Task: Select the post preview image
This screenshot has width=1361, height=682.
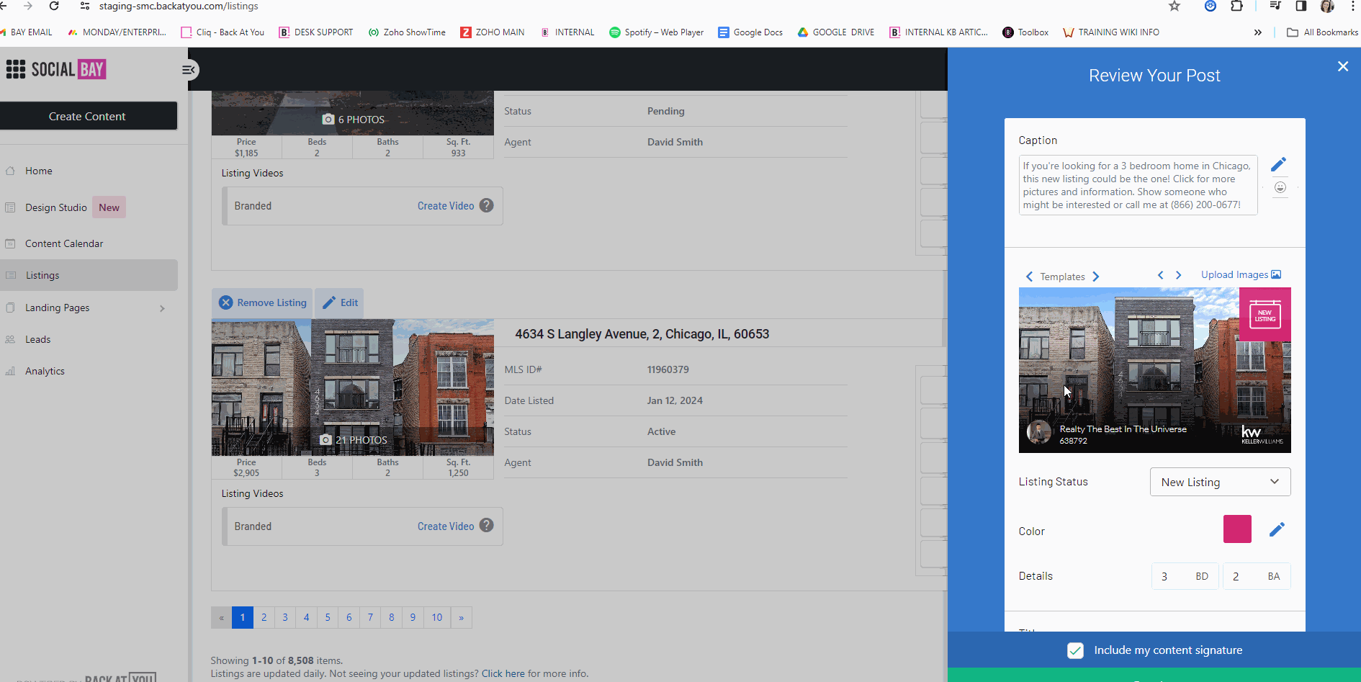Action: tap(1154, 370)
